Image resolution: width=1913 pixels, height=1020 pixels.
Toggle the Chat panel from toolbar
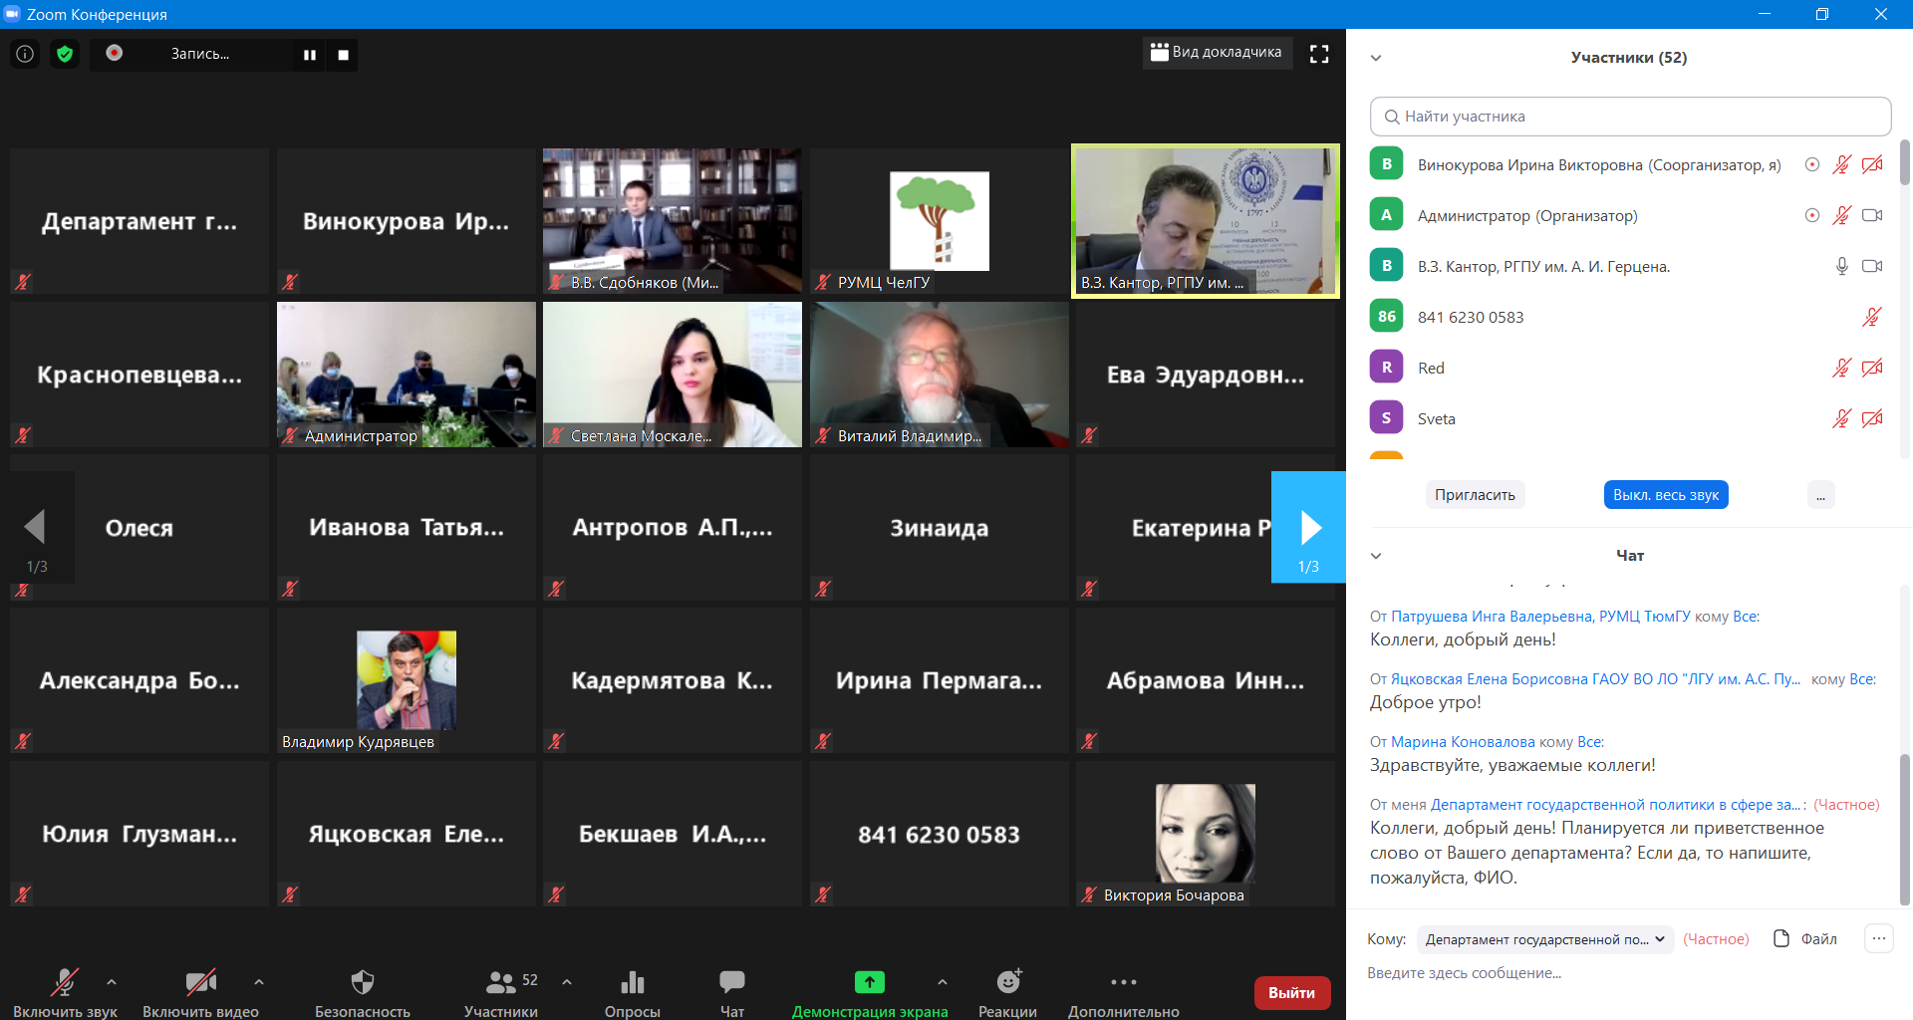731,992
